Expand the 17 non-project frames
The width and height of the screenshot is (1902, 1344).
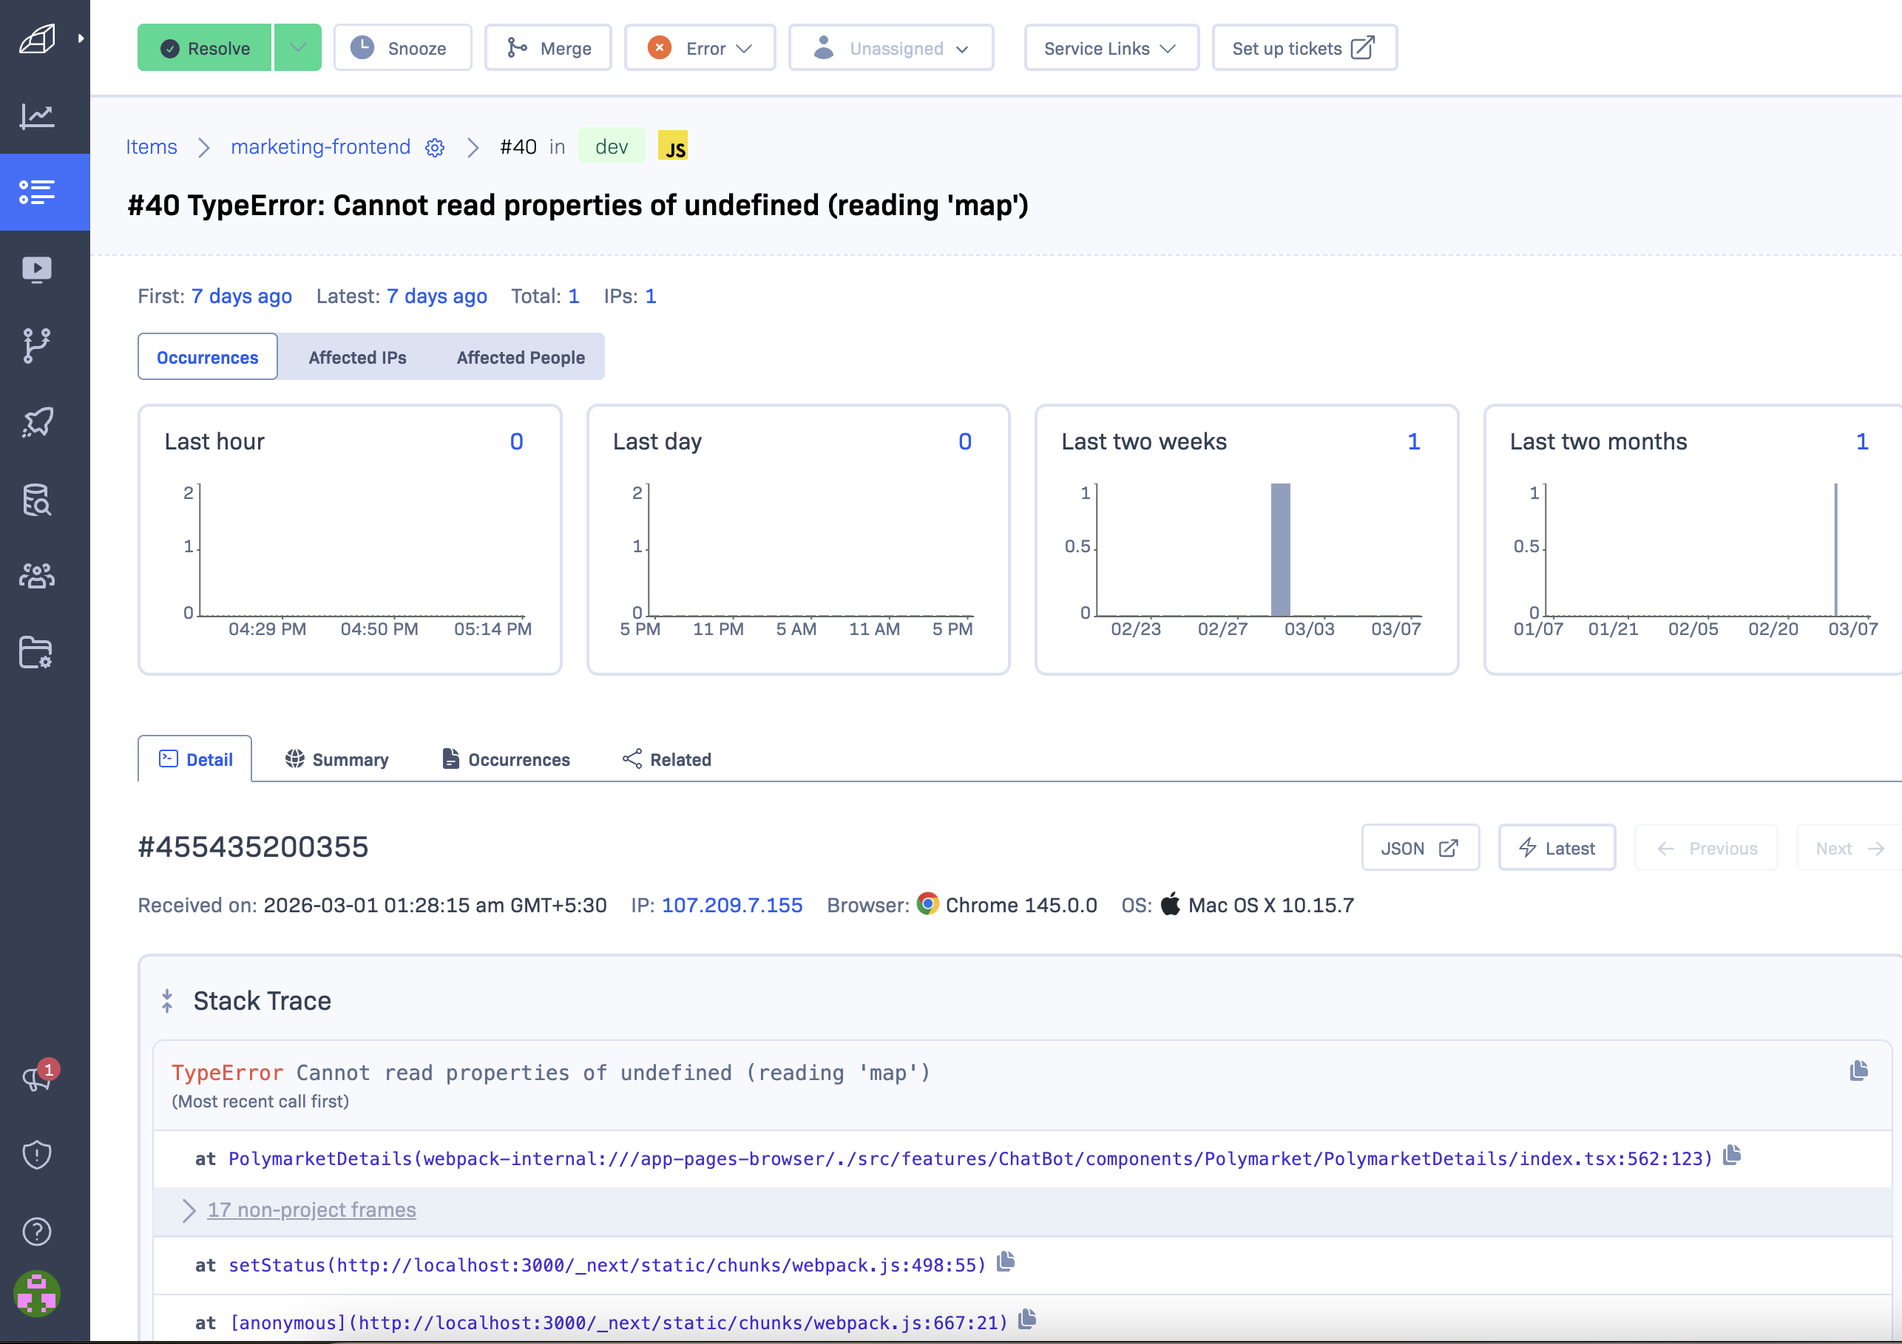[311, 1210]
